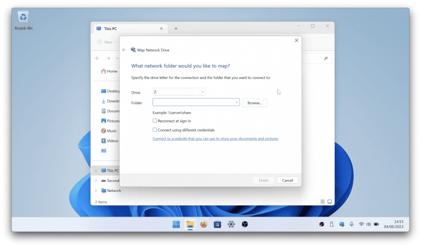
Task: Open Settings gear from the taskbar
Action: (x=231, y=224)
